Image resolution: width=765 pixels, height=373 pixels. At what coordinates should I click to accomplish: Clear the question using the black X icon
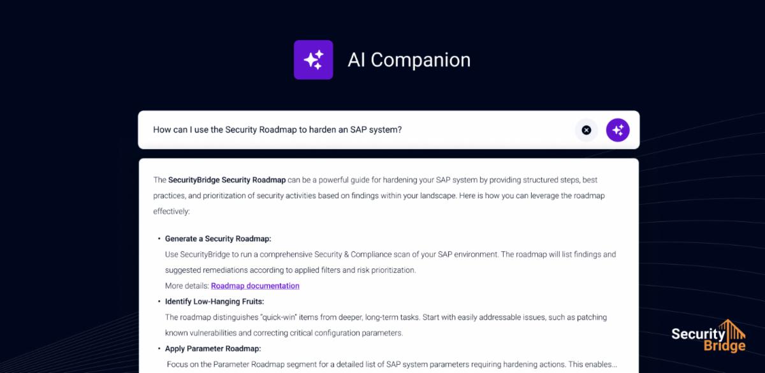[586, 130]
